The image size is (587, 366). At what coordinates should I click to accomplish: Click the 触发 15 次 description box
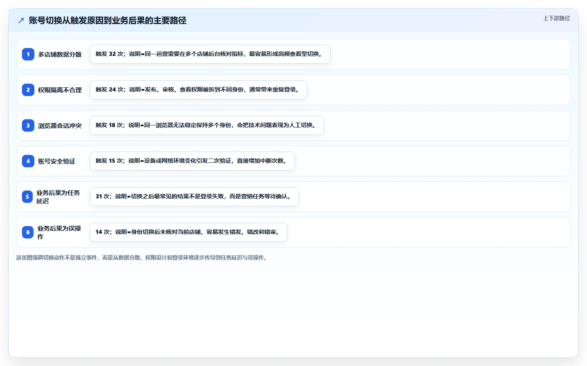tap(192, 161)
